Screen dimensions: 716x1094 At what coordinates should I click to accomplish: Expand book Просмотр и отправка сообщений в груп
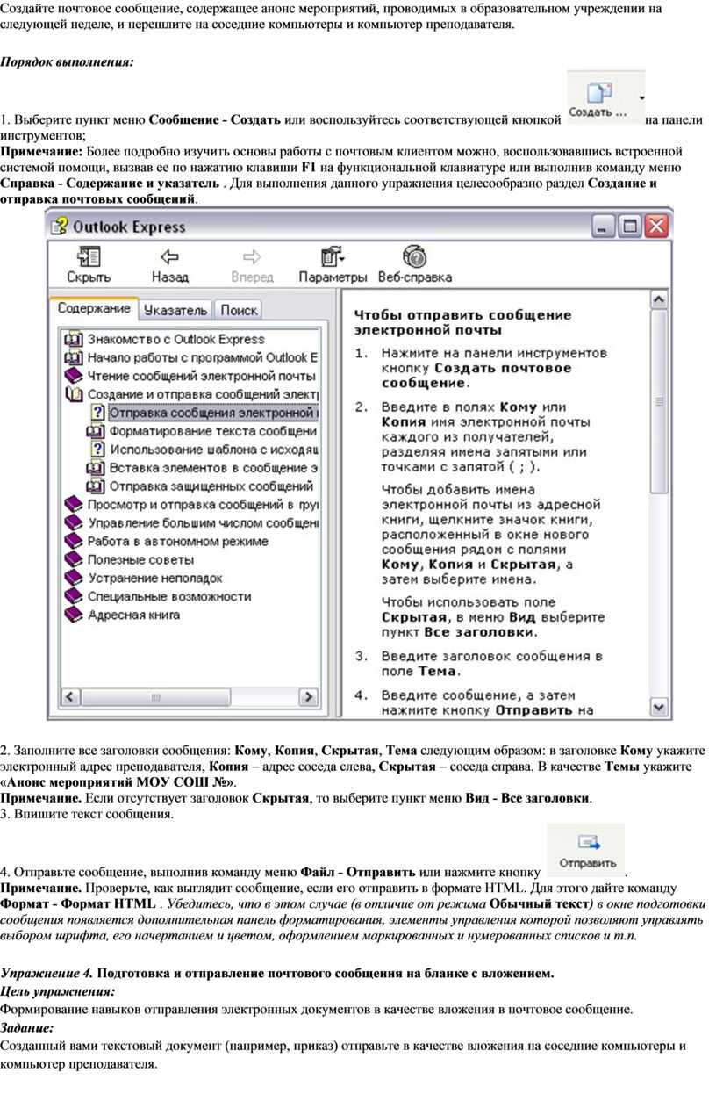(74, 505)
